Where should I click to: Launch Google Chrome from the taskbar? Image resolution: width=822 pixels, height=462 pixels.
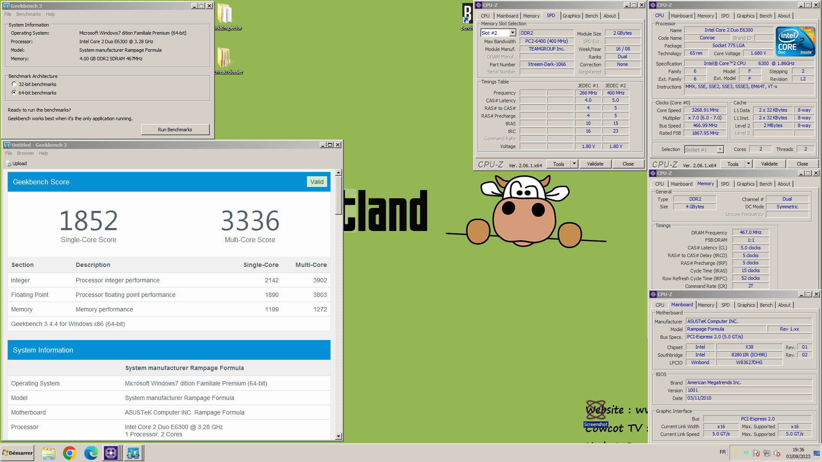[x=69, y=453]
